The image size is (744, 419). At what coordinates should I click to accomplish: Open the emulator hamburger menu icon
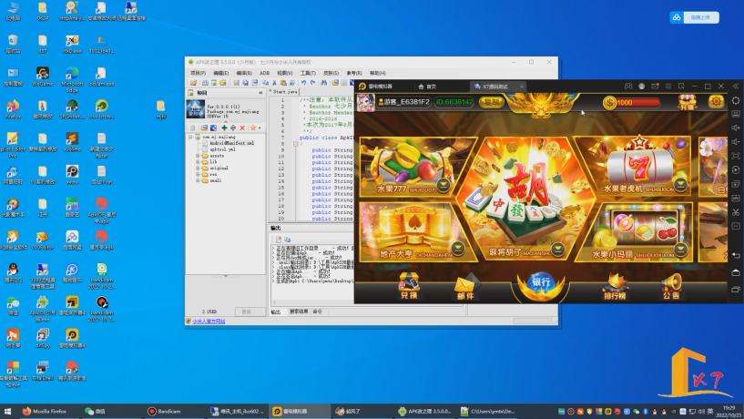668,87
